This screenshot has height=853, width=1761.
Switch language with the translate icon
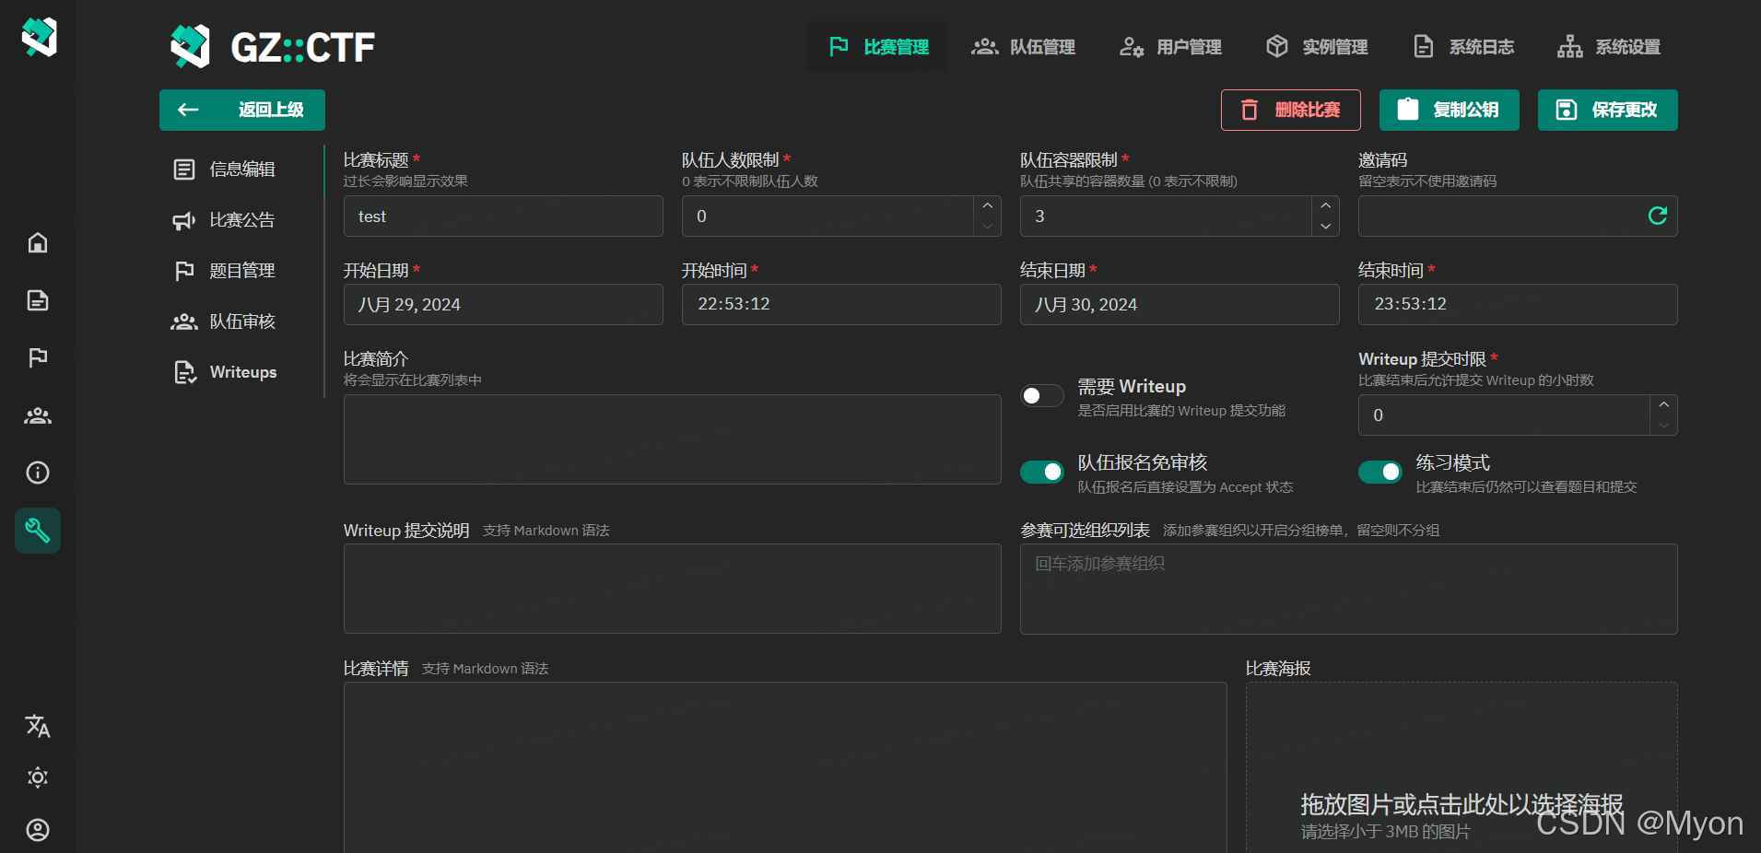click(38, 726)
